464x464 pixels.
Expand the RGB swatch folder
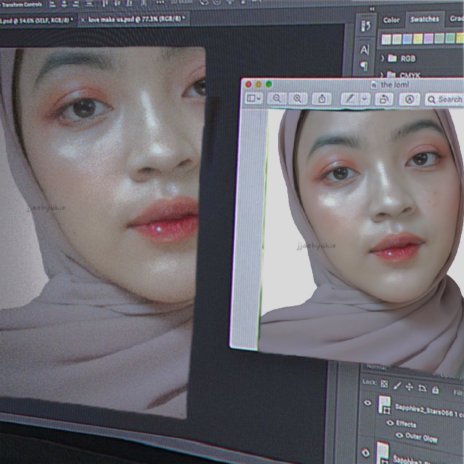pos(382,58)
